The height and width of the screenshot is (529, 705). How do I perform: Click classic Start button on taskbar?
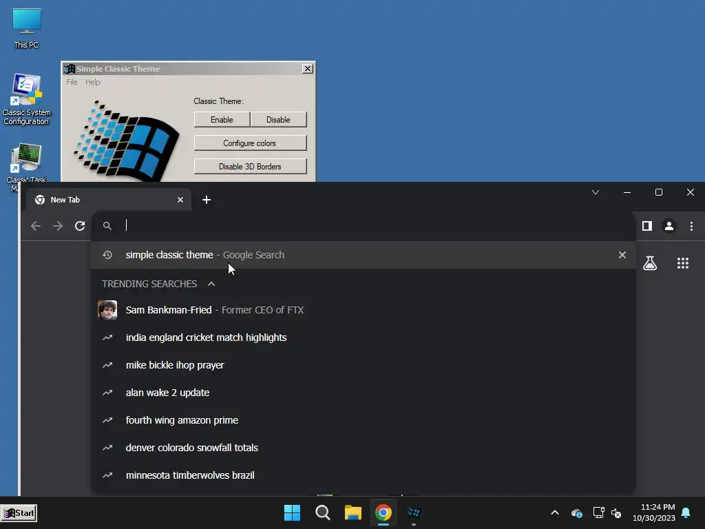point(19,512)
